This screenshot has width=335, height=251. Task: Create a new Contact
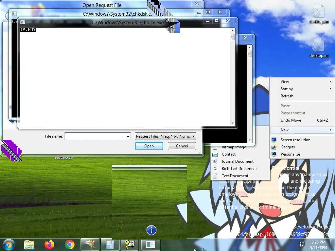(240, 154)
